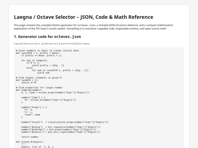
Task: Click the line 'number["BinProps"] = bin_props(...)'
Action: coord(59,129)
